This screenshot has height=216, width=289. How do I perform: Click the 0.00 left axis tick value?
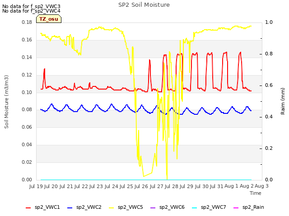27,180
